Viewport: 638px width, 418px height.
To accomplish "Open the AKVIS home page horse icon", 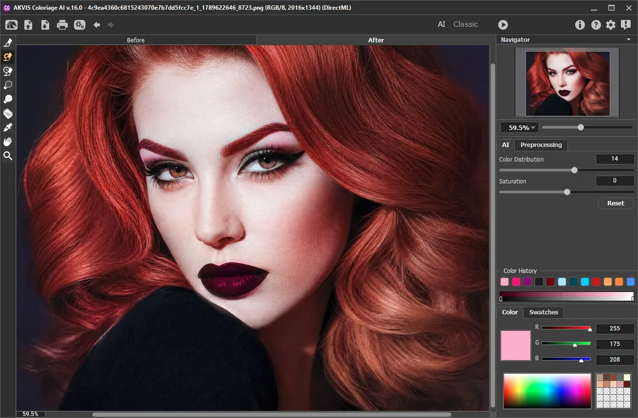I will click(11, 25).
